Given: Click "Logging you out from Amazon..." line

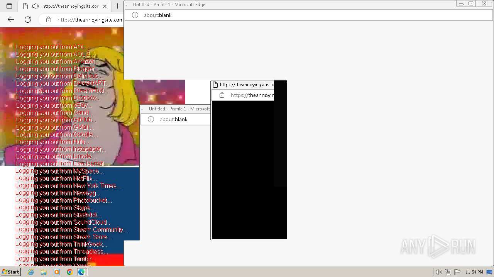Looking at the screenshot, I should [58, 62].
